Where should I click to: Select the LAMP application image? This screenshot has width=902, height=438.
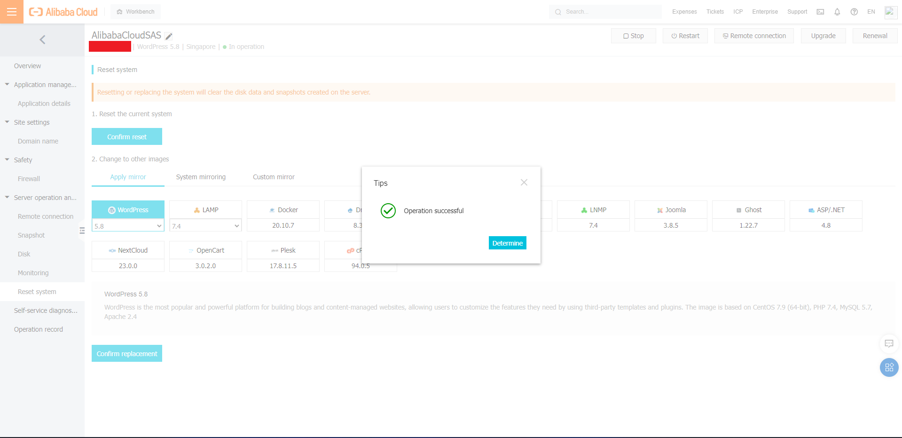coord(205,210)
